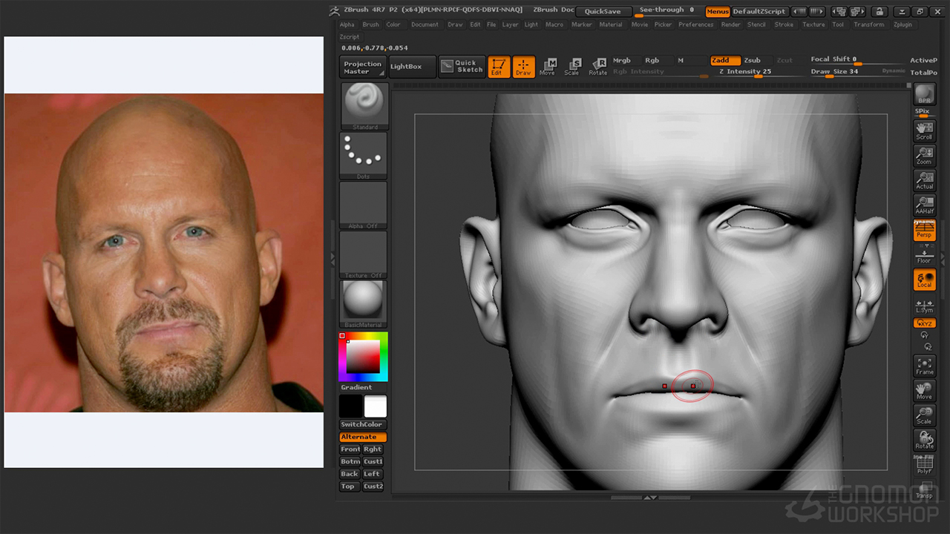
Task: Open the Quick Sketch tool
Action: pyautogui.click(x=462, y=67)
